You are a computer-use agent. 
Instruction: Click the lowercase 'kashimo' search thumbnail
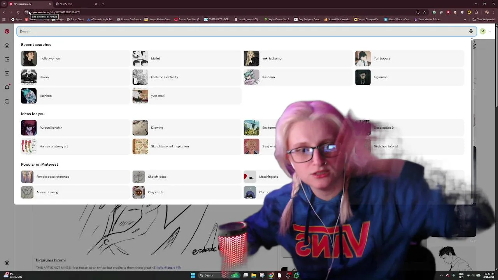[x=29, y=96]
